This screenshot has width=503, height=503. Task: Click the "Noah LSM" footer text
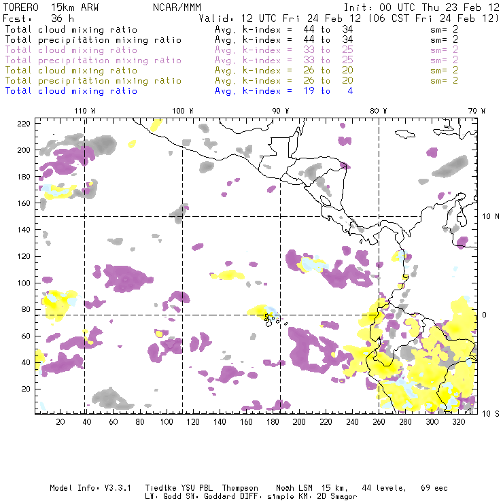click(x=294, y=488)
